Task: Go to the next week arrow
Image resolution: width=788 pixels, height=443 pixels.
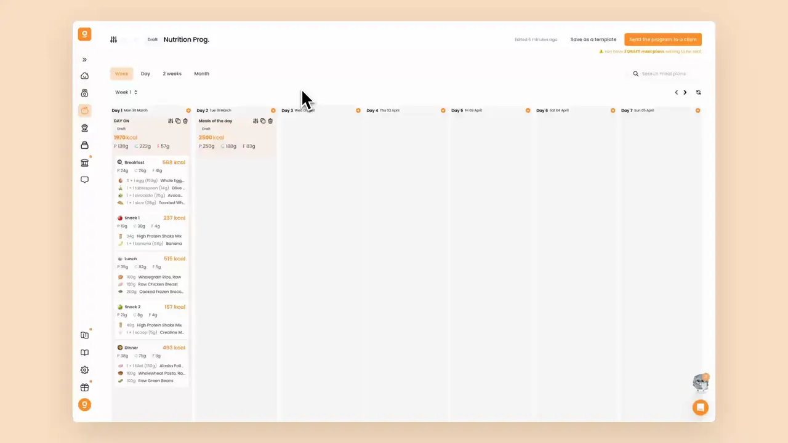Action: (685, 92)
